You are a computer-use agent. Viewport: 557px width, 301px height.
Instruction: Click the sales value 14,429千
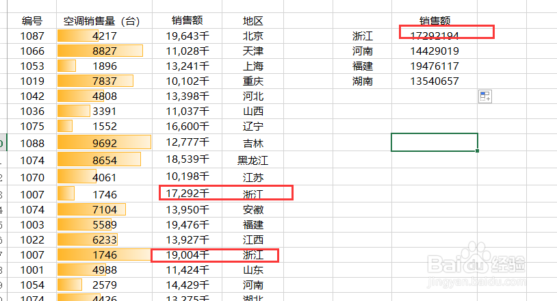(x=187, y=285)
